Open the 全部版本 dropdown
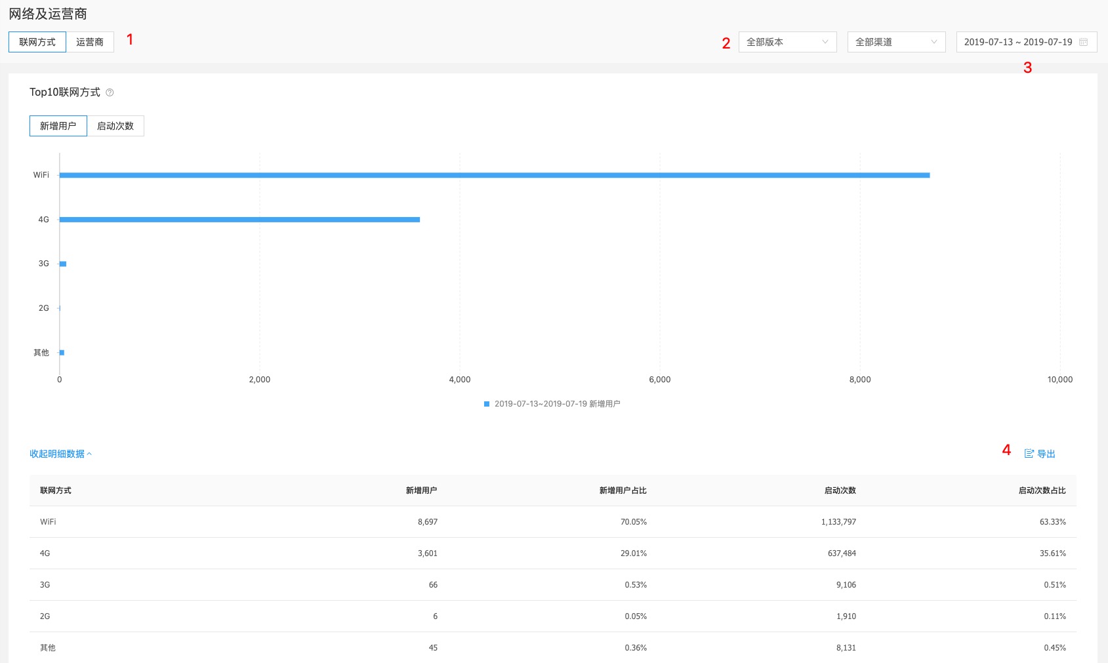Screen dimensions: 1108x663 (x=787, y=42)
